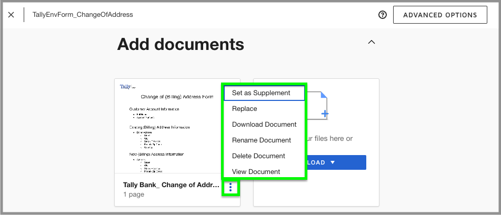Choose View Document in the context menu
The image size is (501, 215).
tap(256, 171)
